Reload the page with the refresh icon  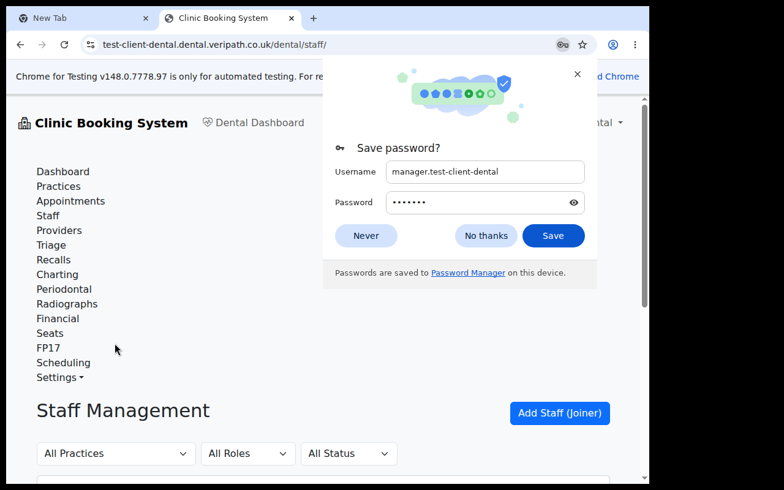click(x=64, y=45)
